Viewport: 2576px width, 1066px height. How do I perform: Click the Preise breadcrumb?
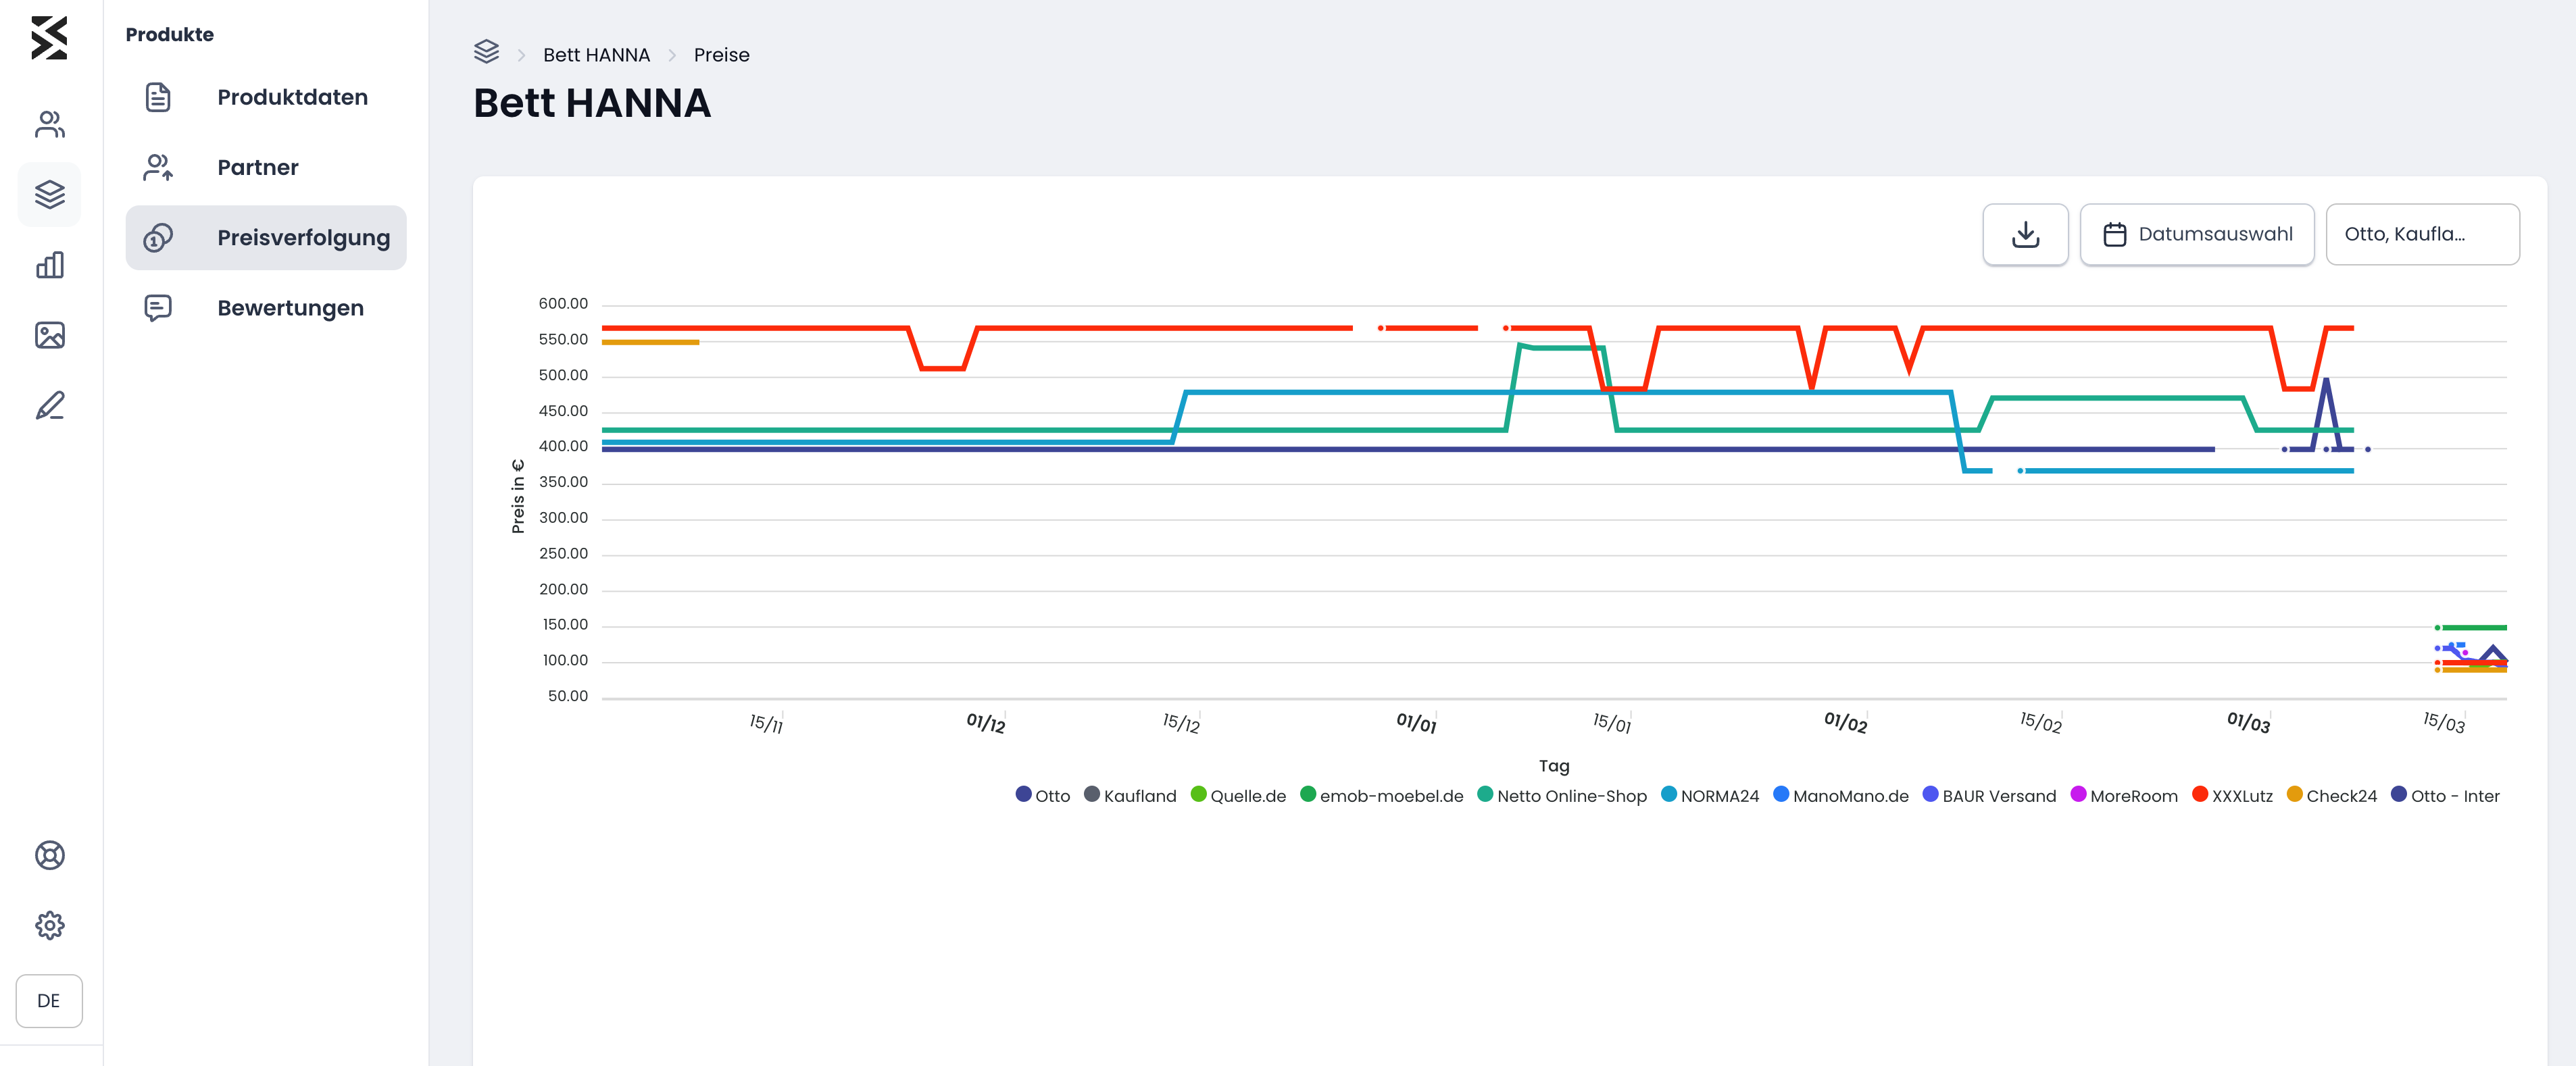[721, 55]
